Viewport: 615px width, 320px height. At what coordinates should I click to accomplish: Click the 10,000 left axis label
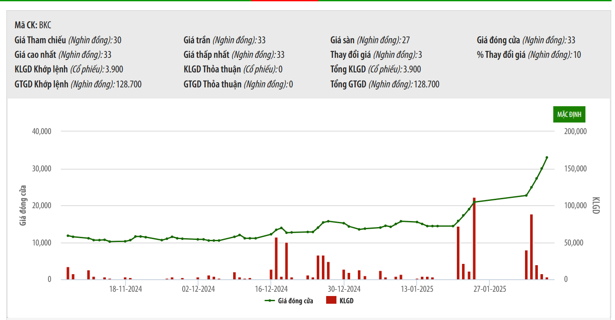point(42,242)
